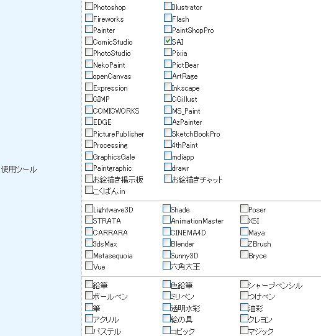This screenshot has height=336, width=321.
Task: Check the Photoshop checkbox
Action: [x=89, y=6]
